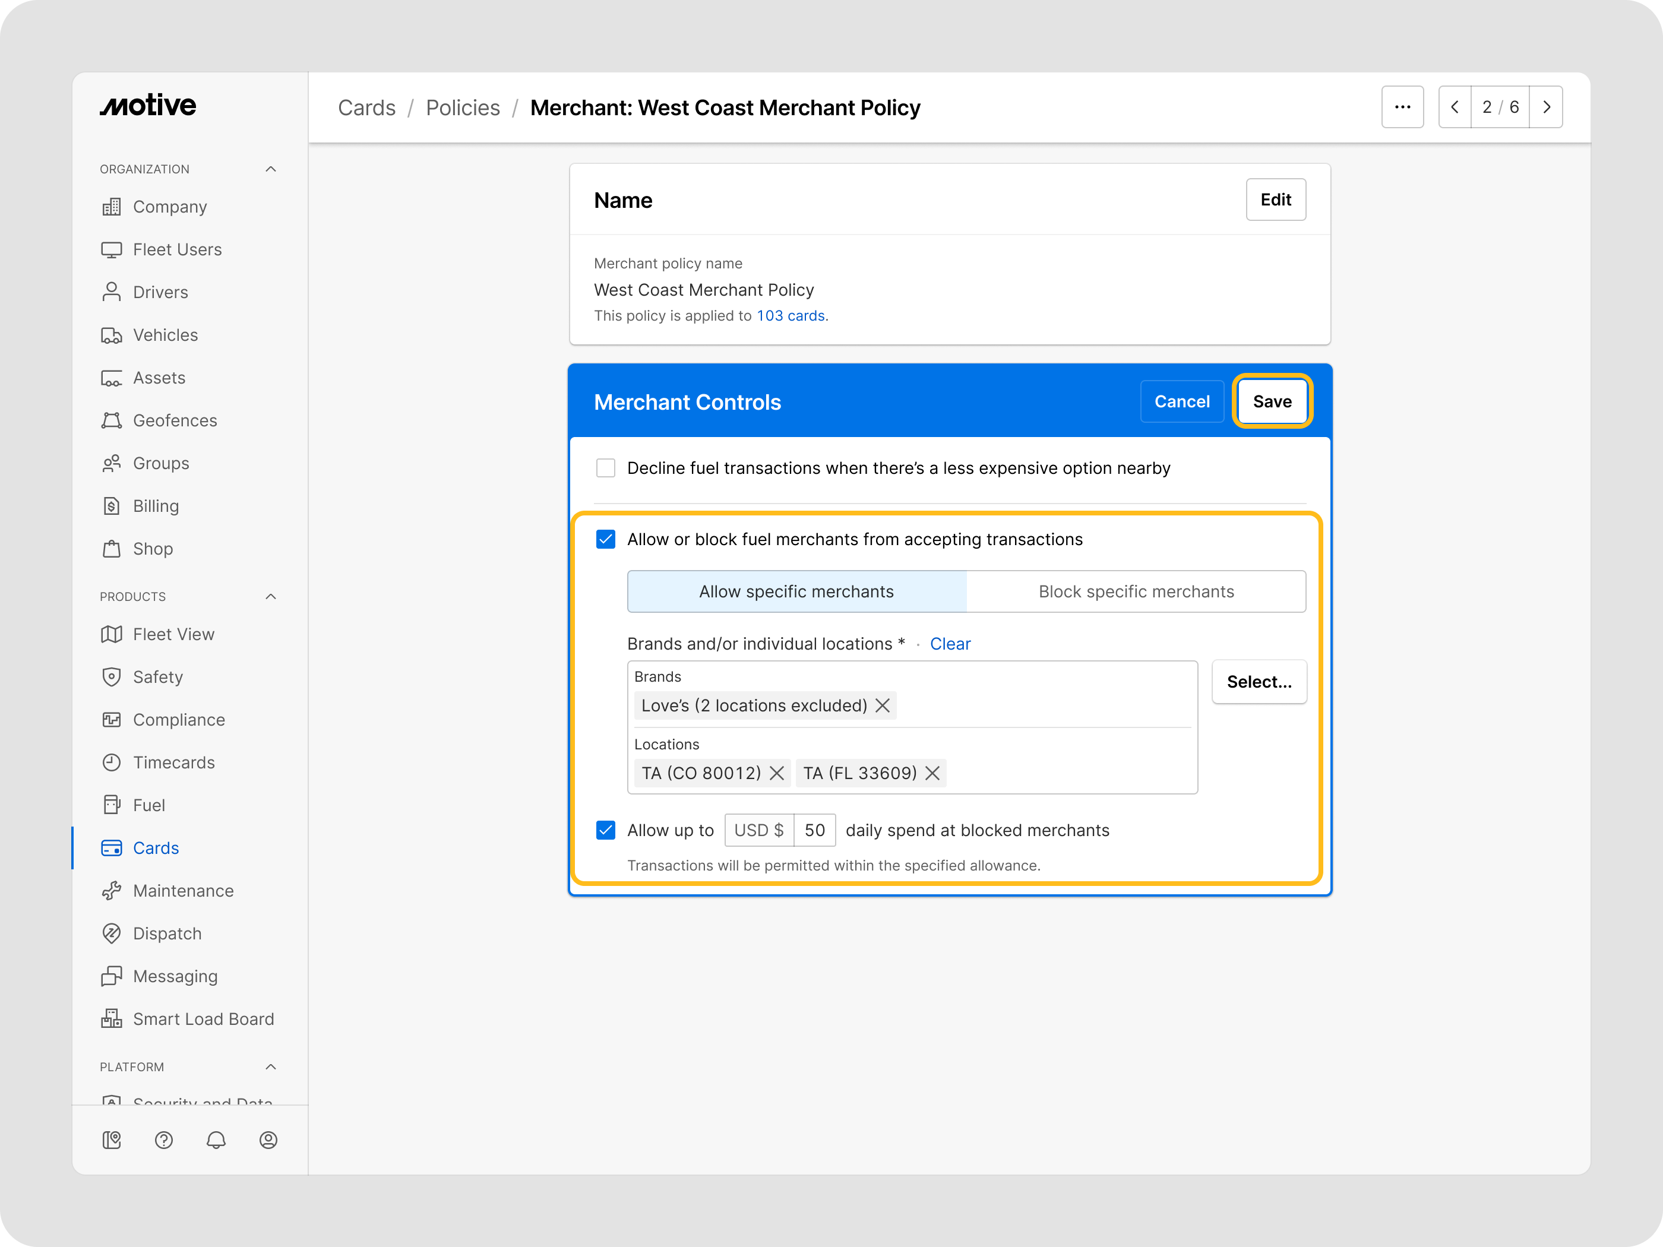
Task: Switch to Block specific merchants tab
Action: coord(1135,591)
